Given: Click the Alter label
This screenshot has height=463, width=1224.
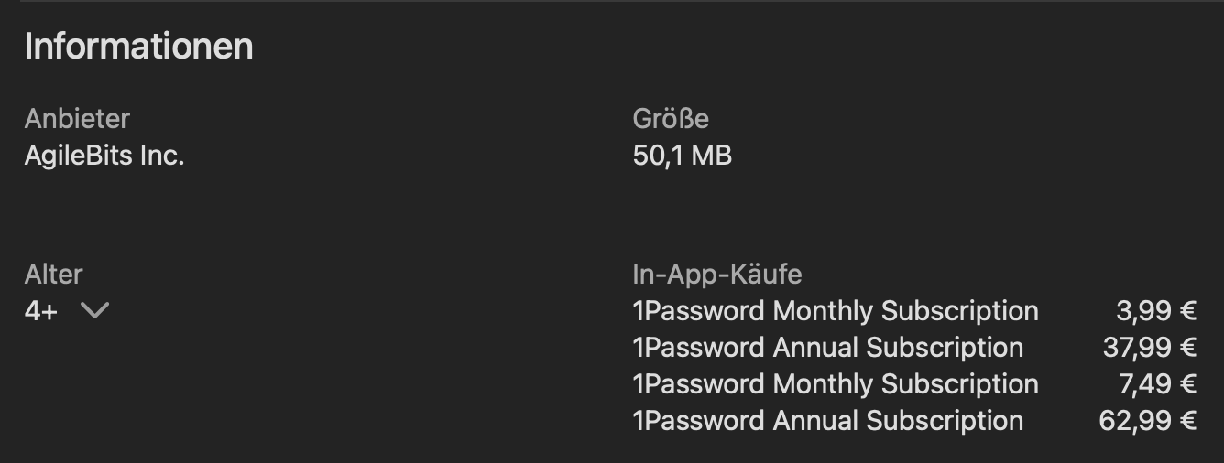Looking at the screenshot, I should click(x=53, y=274).
